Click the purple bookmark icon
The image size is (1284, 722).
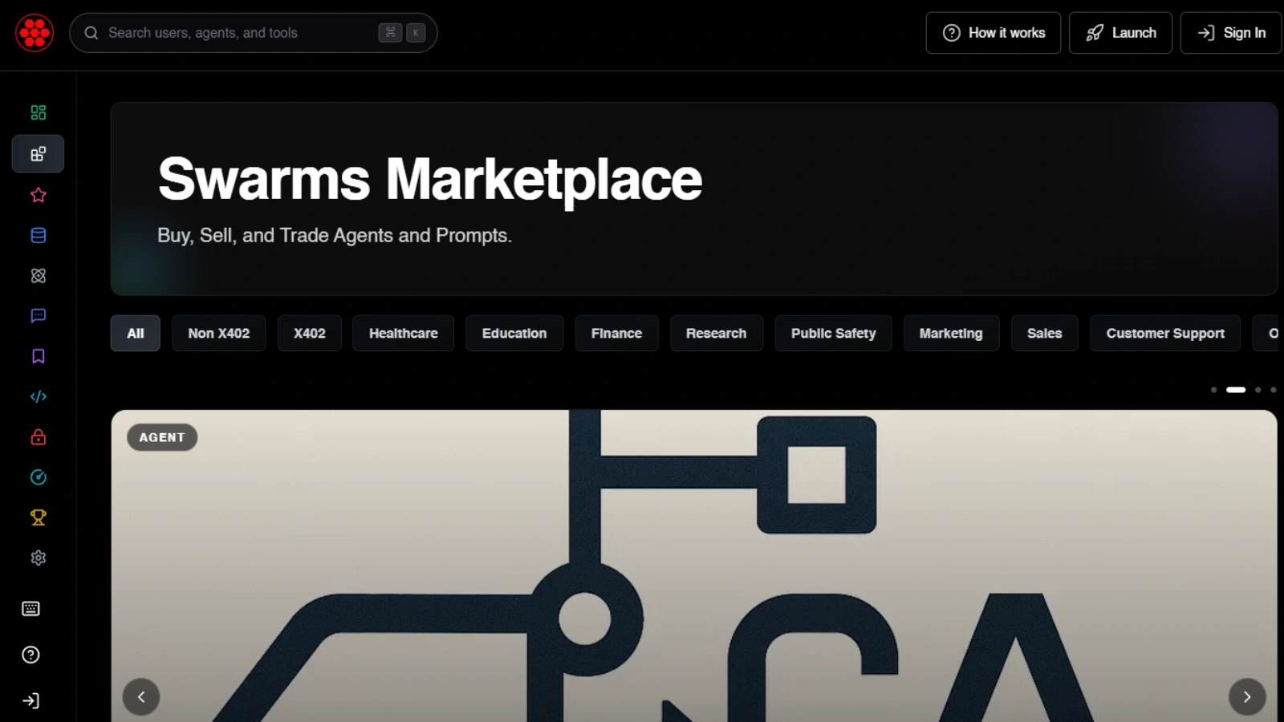coord(38,356)
